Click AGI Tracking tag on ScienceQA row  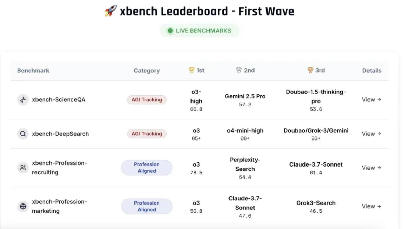tap(147, 100)
